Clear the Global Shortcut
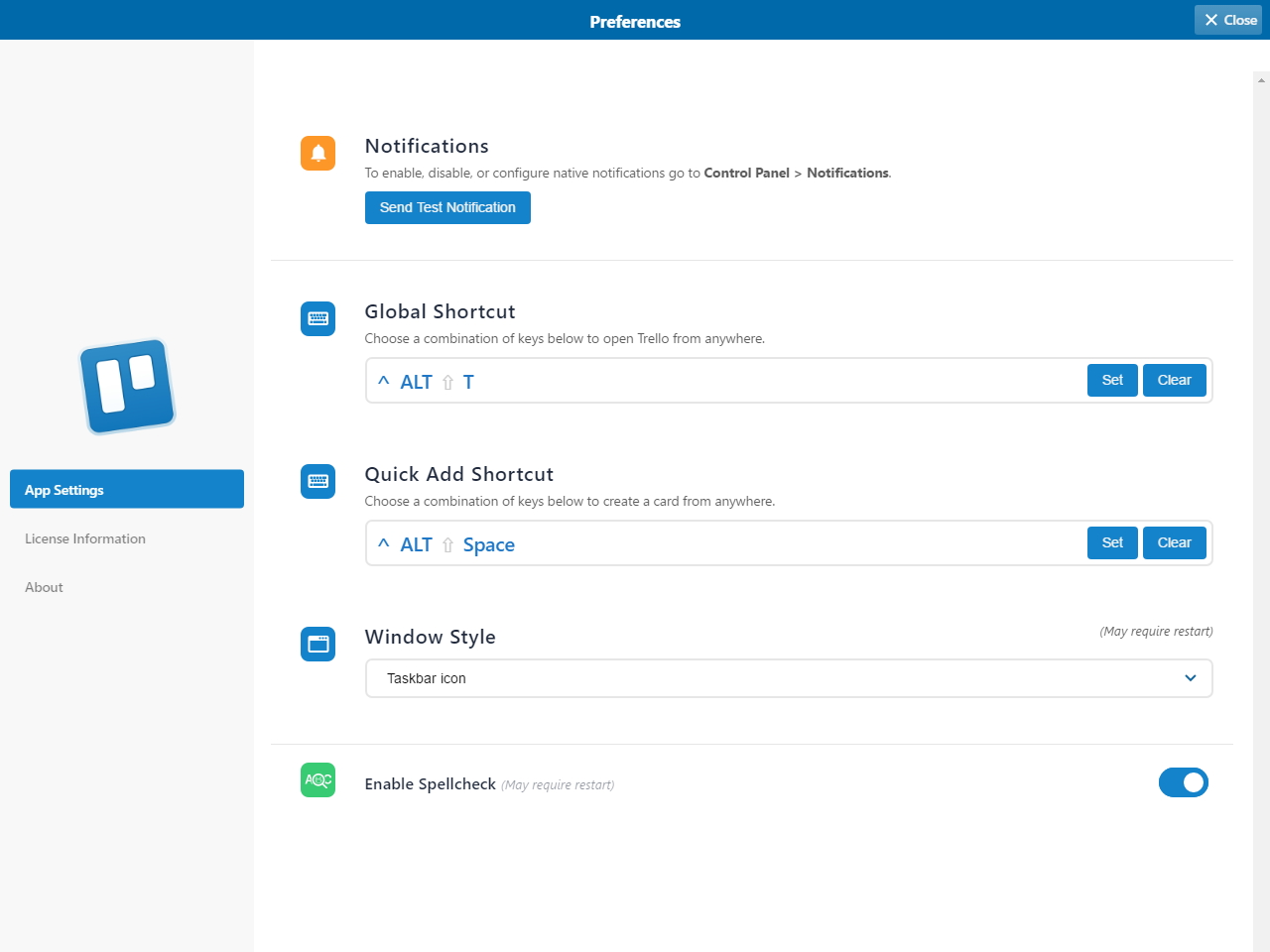The height and width of the screenshot is (952, 1270). (x=1175, y=380)
